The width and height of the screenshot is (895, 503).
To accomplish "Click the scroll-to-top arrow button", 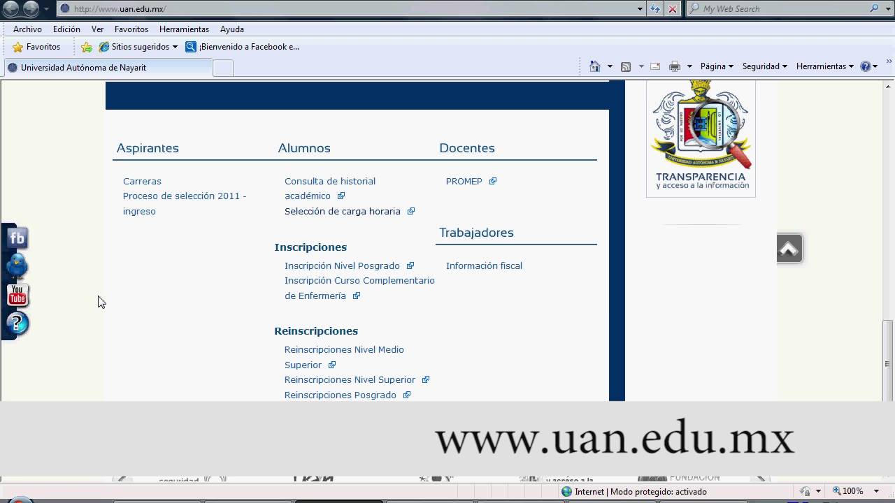I will [x=789, y=249].
